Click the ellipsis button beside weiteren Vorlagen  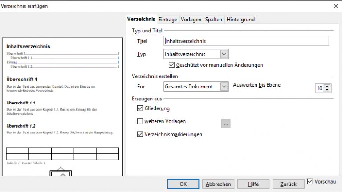[226, 124]
